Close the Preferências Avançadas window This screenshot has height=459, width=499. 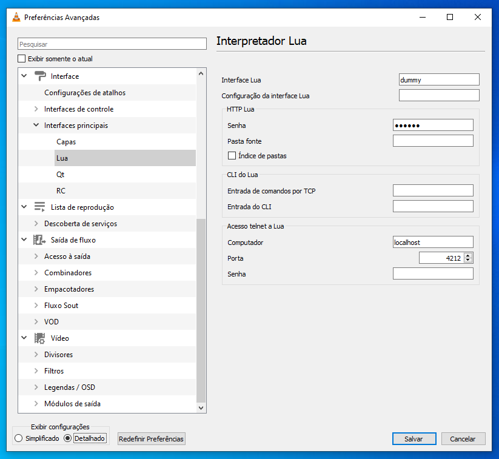(x=477, y=17)
